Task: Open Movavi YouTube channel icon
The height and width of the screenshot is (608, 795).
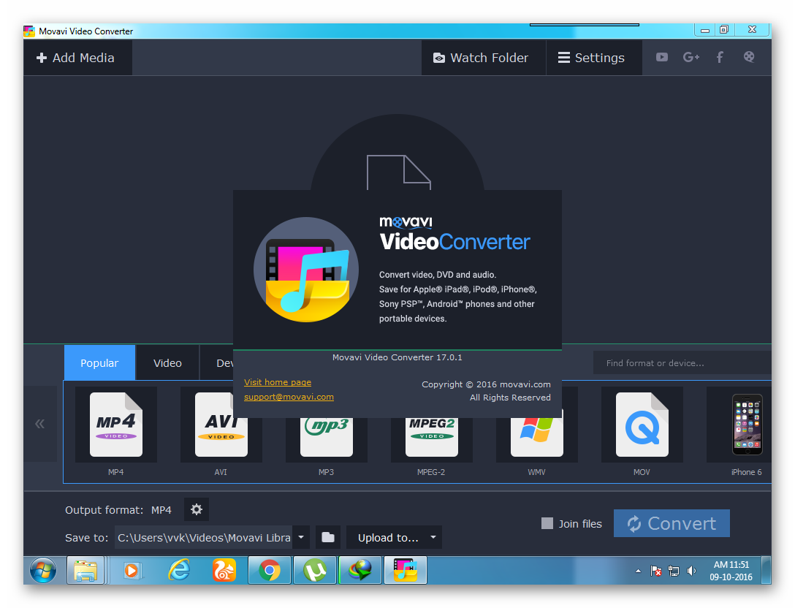Action: 662,57
